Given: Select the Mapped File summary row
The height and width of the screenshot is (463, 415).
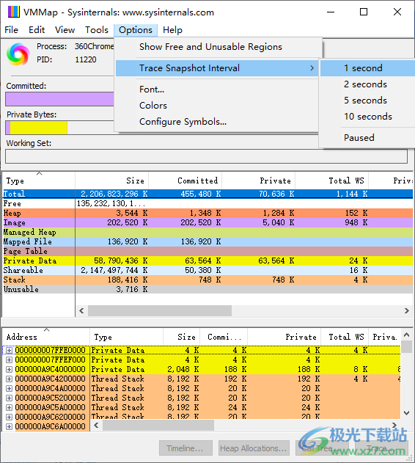Looking at the screenshot, I should click(207, 241).
